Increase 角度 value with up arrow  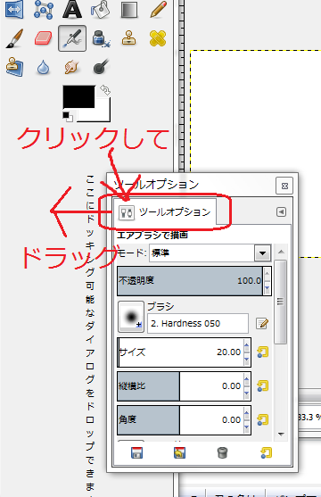click(246, 413)
